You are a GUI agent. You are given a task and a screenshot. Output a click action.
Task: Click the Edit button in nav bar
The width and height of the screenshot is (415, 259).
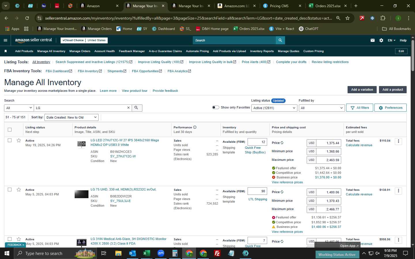[401, 51]
